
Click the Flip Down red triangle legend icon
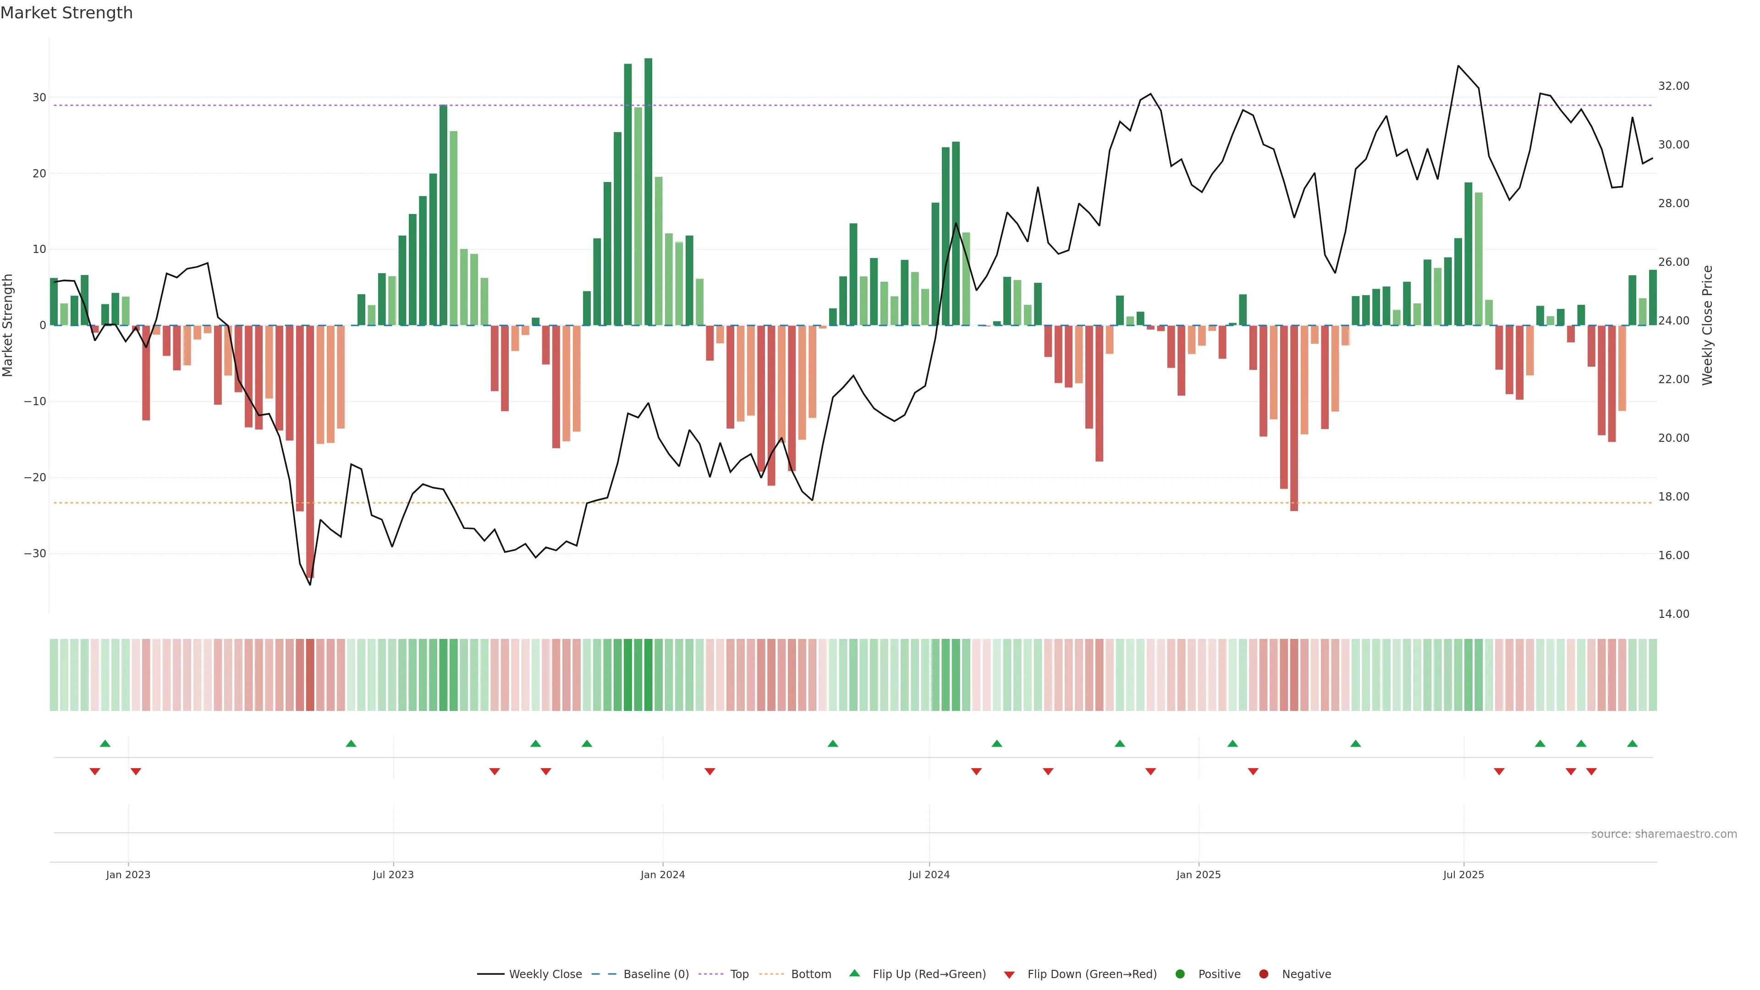pos(1009,974)
